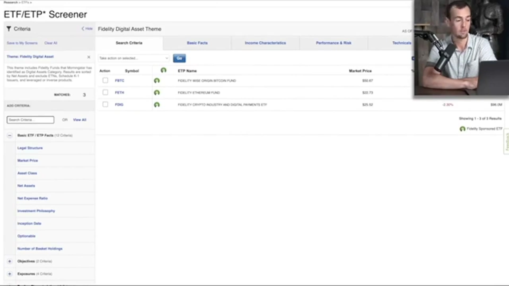The width and height of the screenshot is (509, 286).
Task: Add the Investment Philosophy criterion
Action: click(36, 211)
